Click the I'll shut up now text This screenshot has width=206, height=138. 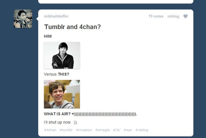[x=61, y=122]
